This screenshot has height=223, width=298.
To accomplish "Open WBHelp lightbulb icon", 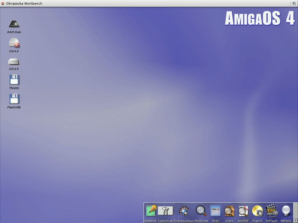I will (x=286, y=211).
